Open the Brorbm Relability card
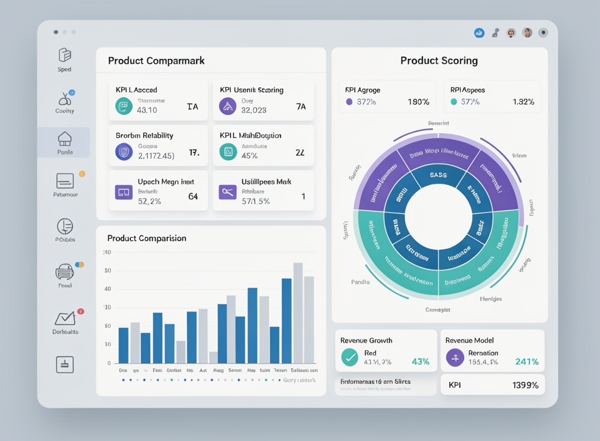Image resolution: width=600 pixels, height=441 pixels. click(x=158, y=146)
